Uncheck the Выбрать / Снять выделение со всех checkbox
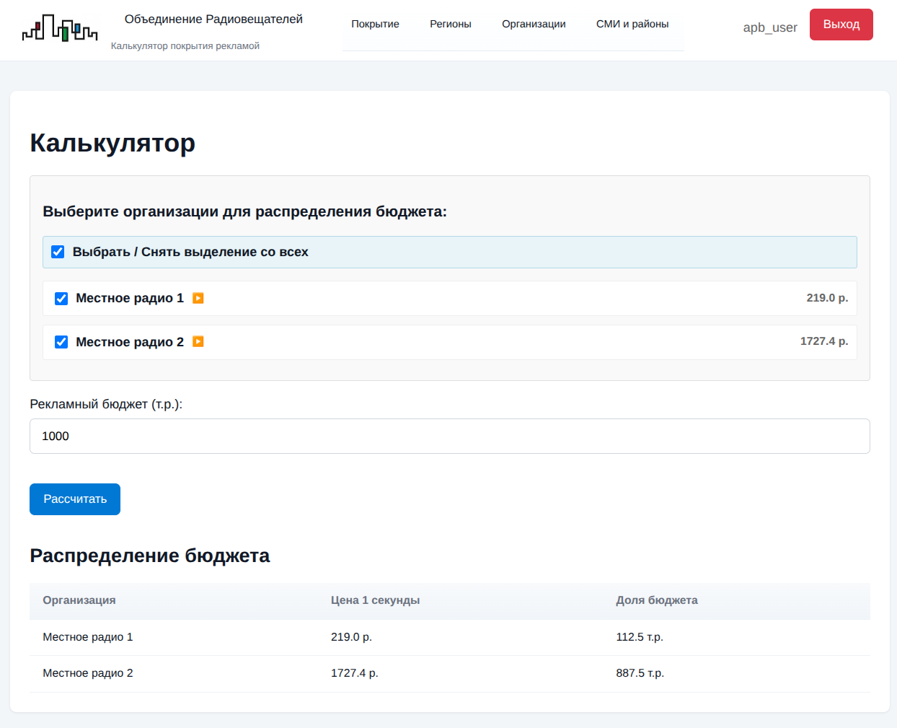Image resolution: width=897 pixels, height=728 pixels. click(58, 252)
